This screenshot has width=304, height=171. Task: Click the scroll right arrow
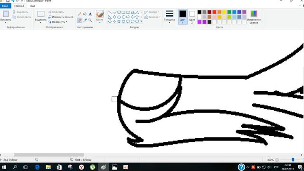click(302, 155)
